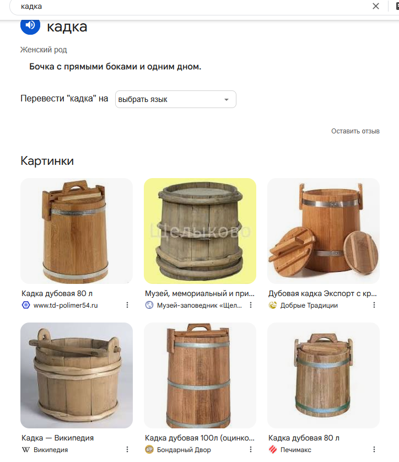Open more options for td-polimer54.ru result
The height and width of the screenshot is (462, 399).
pos(127,305)
